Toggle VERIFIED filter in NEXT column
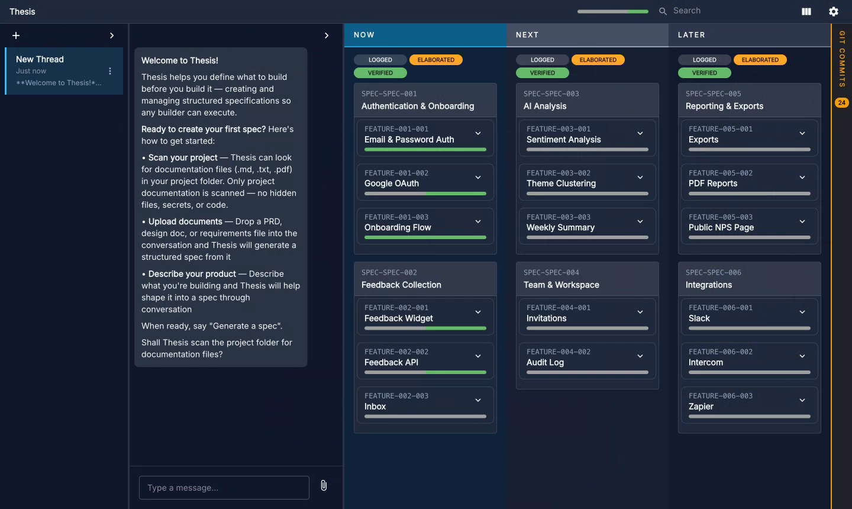The height and width of the screenshot is (509, 852). (543, 73)
